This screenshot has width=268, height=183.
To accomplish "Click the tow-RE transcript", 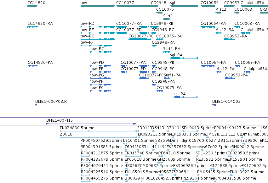I will click(x=98, y=33).
